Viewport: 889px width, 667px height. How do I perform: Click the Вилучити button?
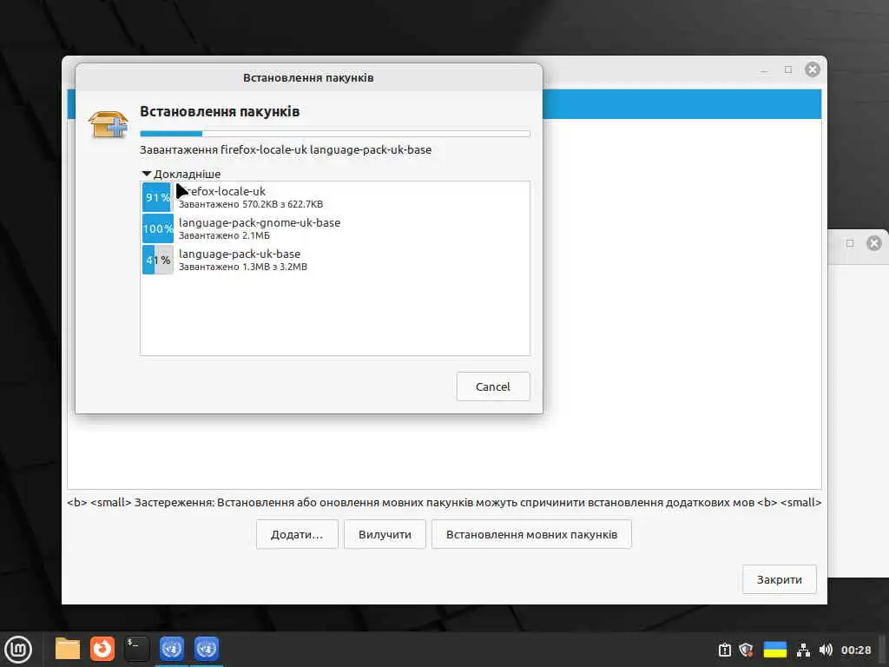coord(385,534)
